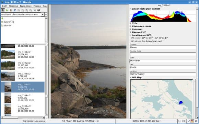Open the Вид menu
Viewport: 199px width, 124px height.
tap(45, 6)
